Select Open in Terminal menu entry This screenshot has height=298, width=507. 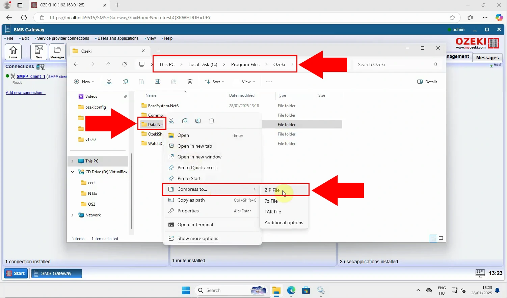[x=212, y=225]
